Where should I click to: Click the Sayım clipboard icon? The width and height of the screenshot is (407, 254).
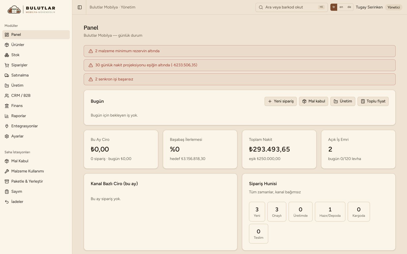coord(7,192)
